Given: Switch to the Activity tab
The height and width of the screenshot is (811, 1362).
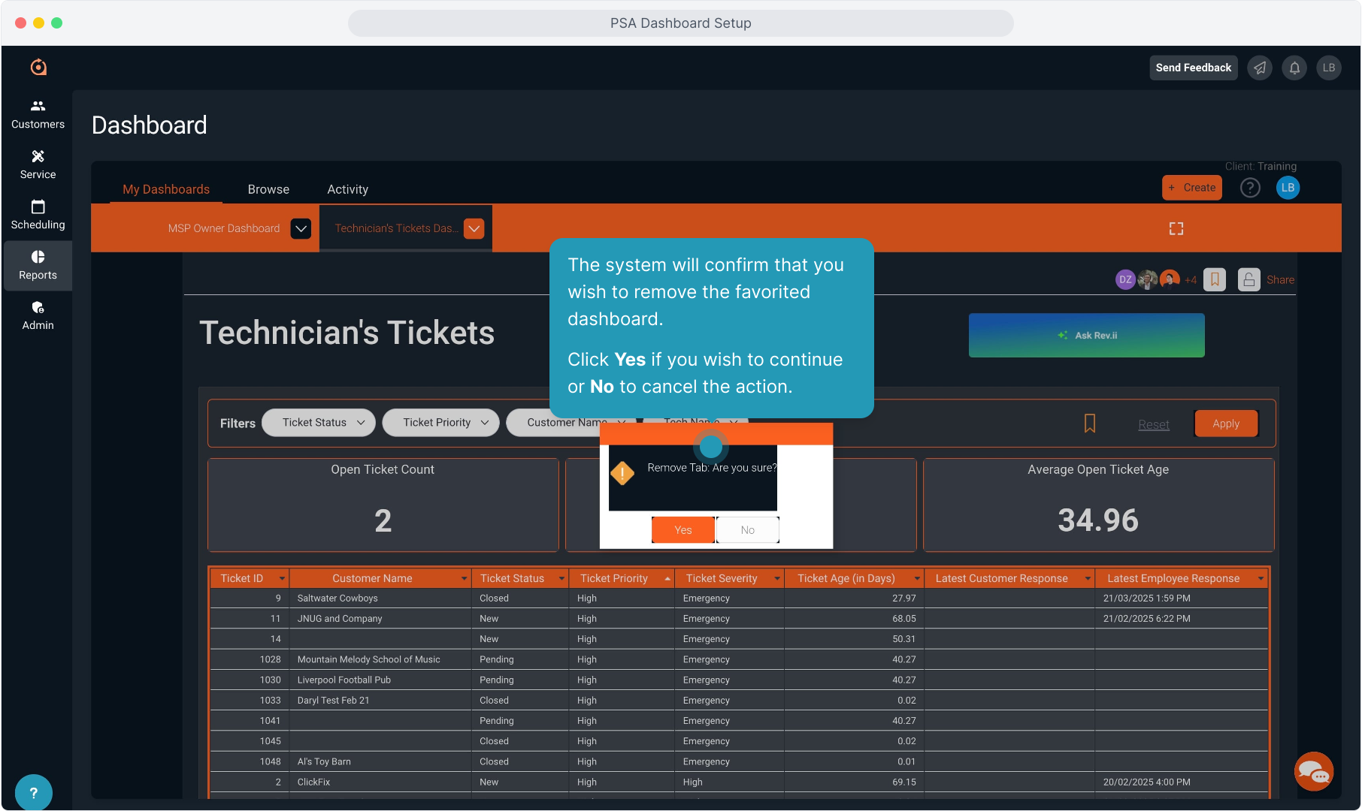Looking at the screenshot, I should 347,189.
